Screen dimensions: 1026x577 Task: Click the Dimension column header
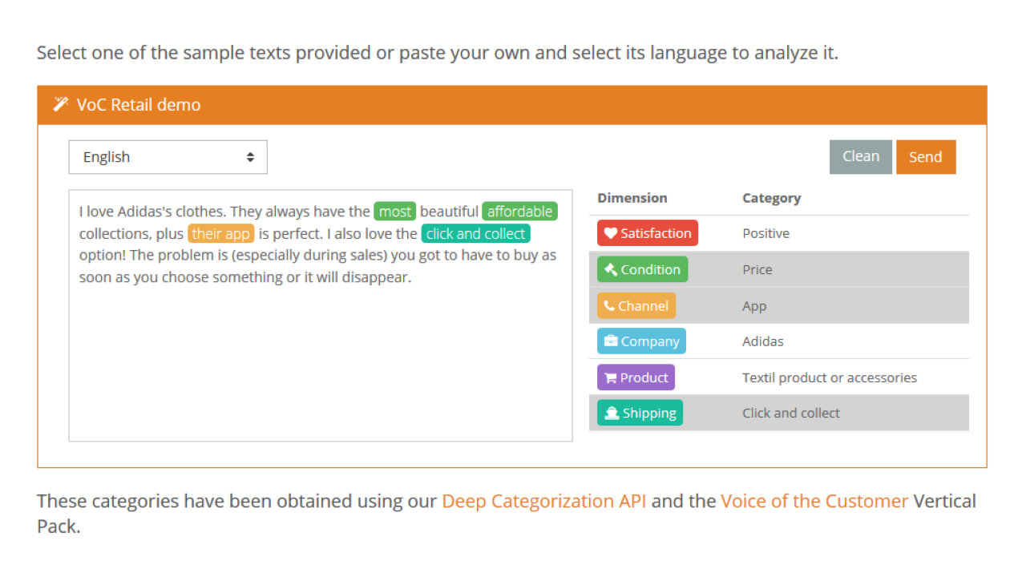632,198
